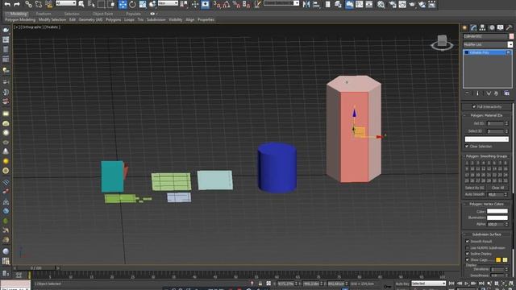The image size is (516, 290).
Task: Click smoothing group button 1
Action: click(x=467, y=163)
